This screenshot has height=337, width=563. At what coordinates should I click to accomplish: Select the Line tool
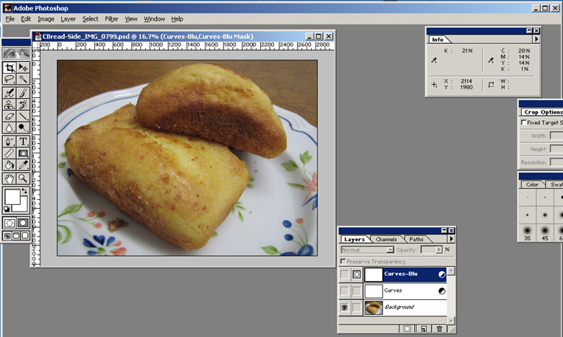pos(23,116)
